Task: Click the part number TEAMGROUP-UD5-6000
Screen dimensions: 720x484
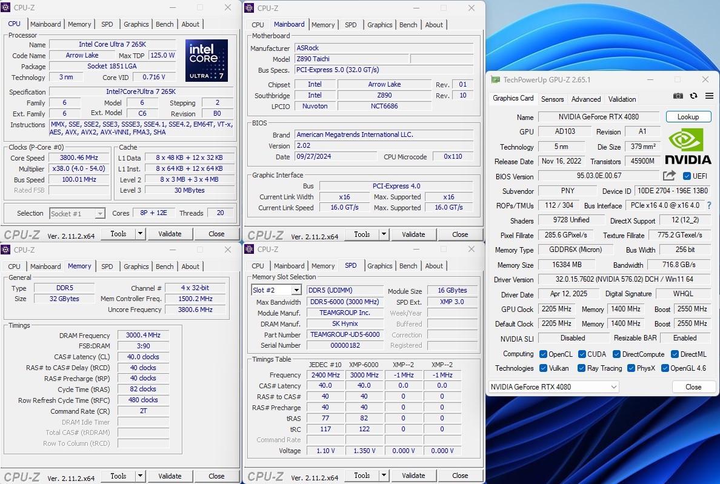Action: (345, 334)
